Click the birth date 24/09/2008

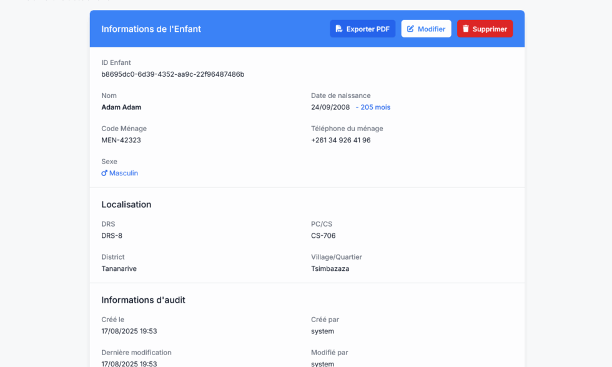coord(330,107)
